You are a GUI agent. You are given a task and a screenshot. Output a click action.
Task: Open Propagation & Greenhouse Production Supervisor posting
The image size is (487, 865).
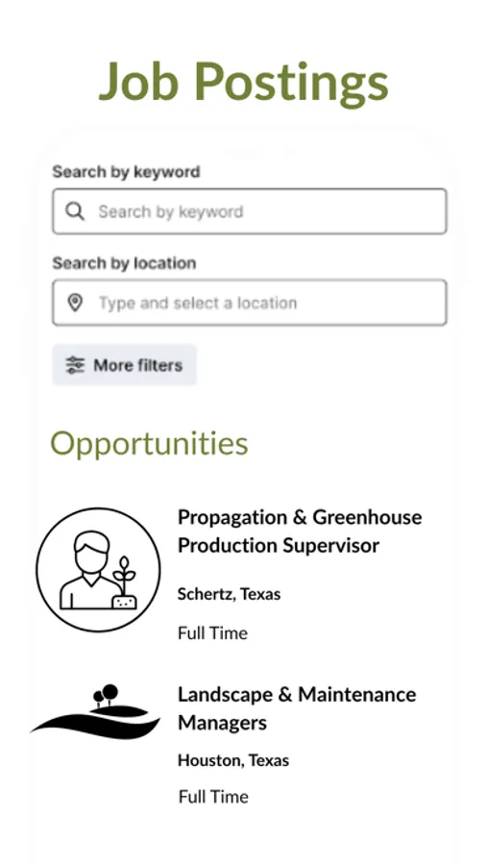[300, 531]
